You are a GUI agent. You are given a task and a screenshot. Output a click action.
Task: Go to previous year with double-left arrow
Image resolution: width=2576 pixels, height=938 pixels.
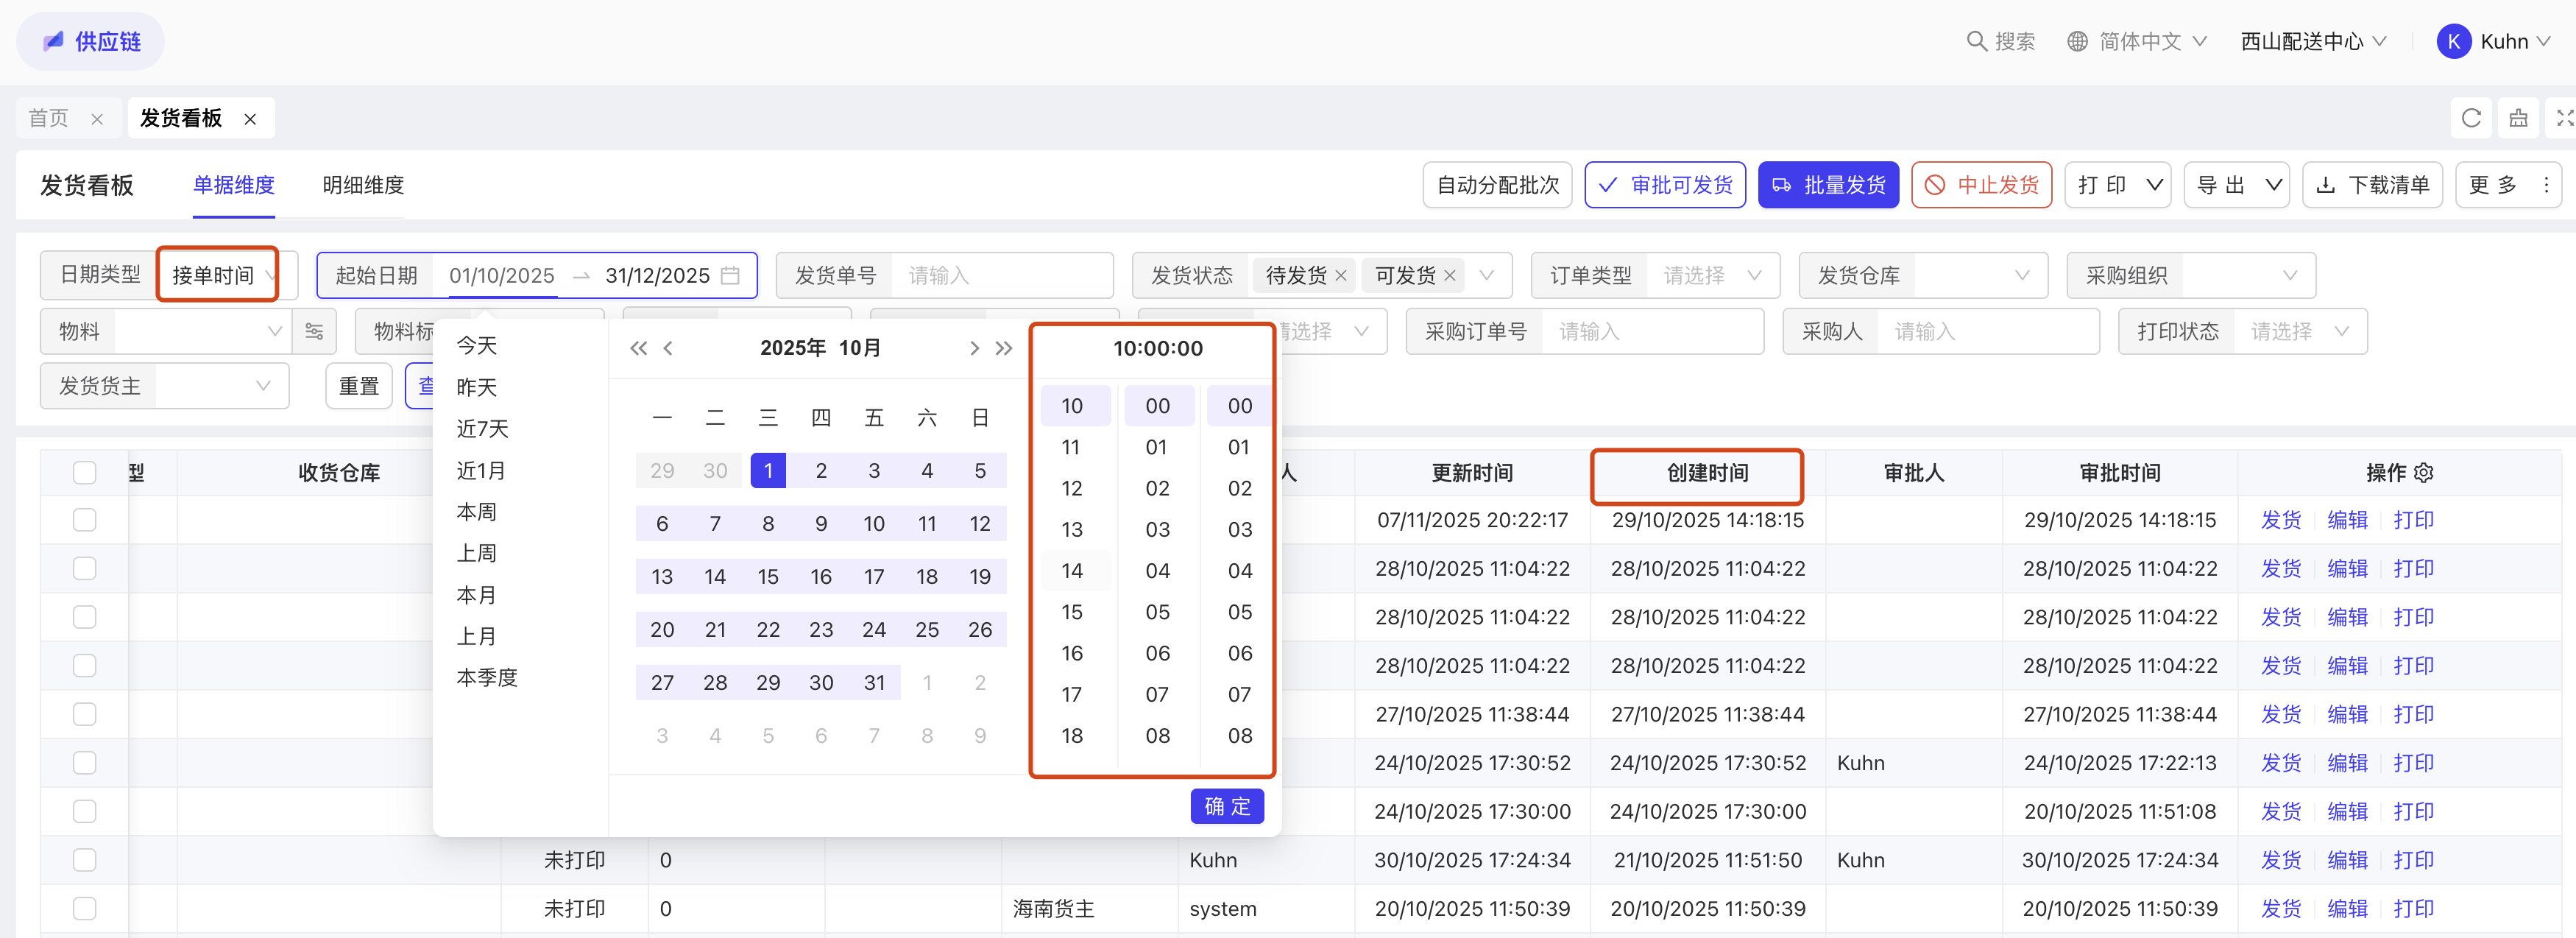tap(638, 348)
